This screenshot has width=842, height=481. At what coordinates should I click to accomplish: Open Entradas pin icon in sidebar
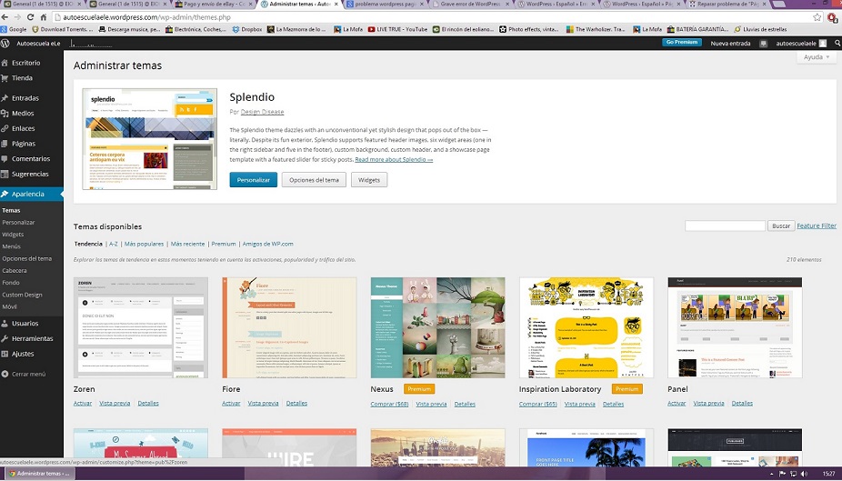point(5,98)
